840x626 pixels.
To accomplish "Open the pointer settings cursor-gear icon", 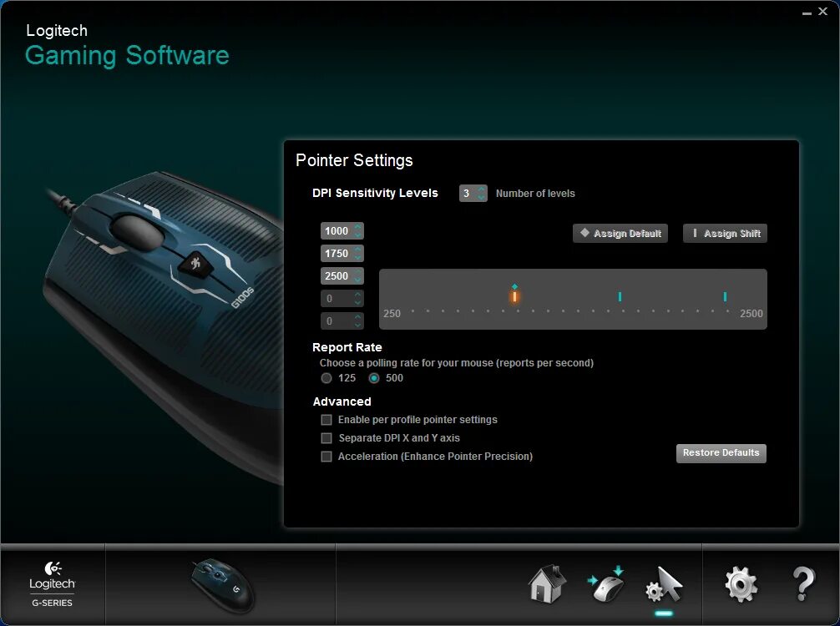I will 664,584.
